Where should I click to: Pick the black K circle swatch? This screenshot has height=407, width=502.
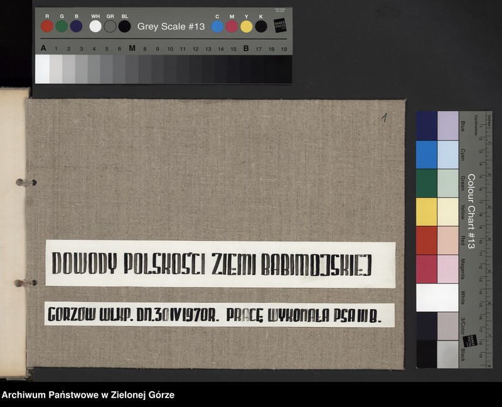click(261, 26)
